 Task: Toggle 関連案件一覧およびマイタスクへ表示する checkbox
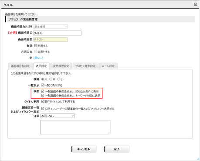[x=43, y=109]
